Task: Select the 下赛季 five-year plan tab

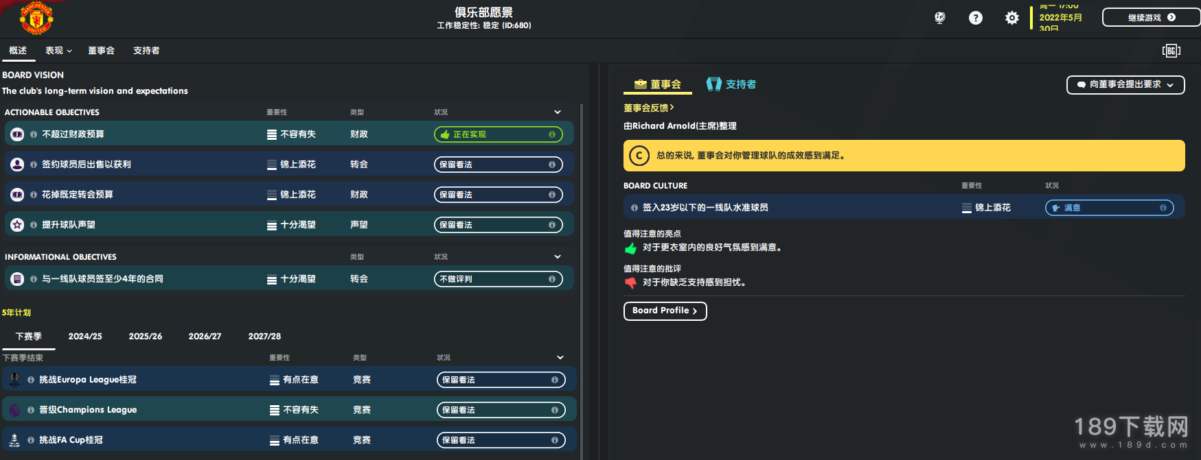Action: tap(29, 337)
